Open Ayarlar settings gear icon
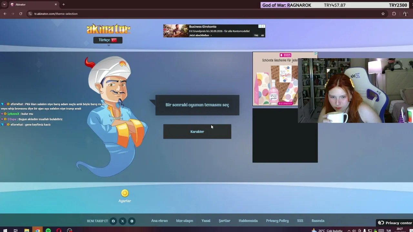Image resolution: width=413 pixels, height=232 pixels. (125, 193)
